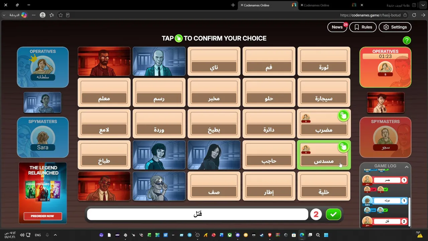The width and height of the screenshot is (428, 241).
Task: Select the word card سيجارة
Action: point(324,92)
